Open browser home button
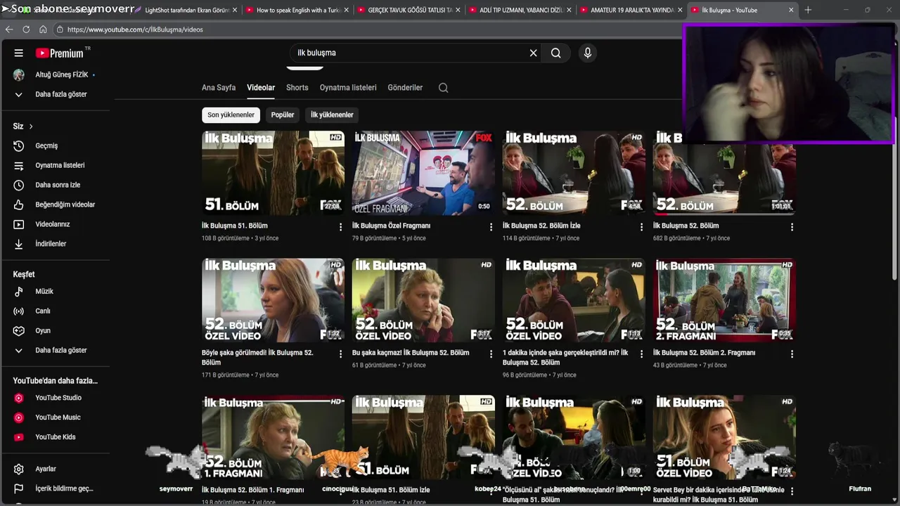Image resolution: width=900 pixels, height=506 pixels. (43, 30)
